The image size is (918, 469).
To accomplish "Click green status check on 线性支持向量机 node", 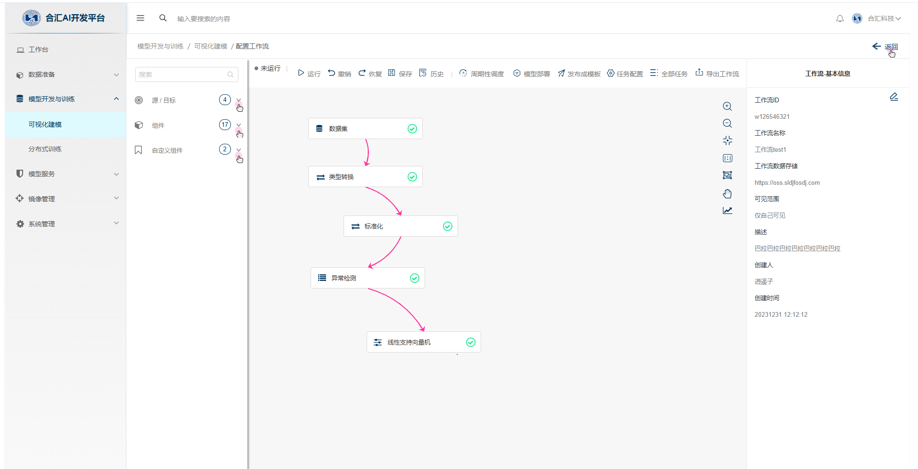I will pos(470,342).
